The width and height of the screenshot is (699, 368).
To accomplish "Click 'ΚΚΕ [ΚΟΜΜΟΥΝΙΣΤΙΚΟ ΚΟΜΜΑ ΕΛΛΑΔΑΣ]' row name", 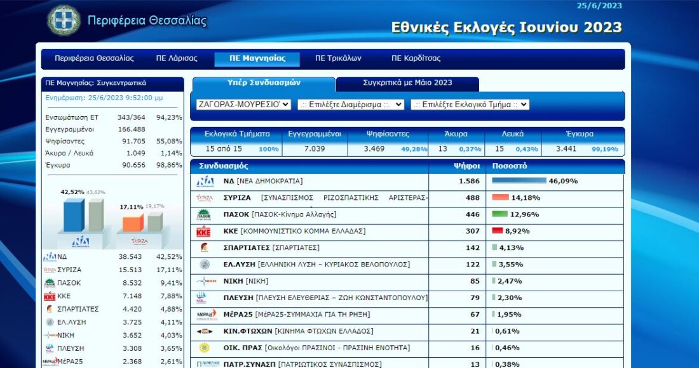I will click(x=294, y=232).
